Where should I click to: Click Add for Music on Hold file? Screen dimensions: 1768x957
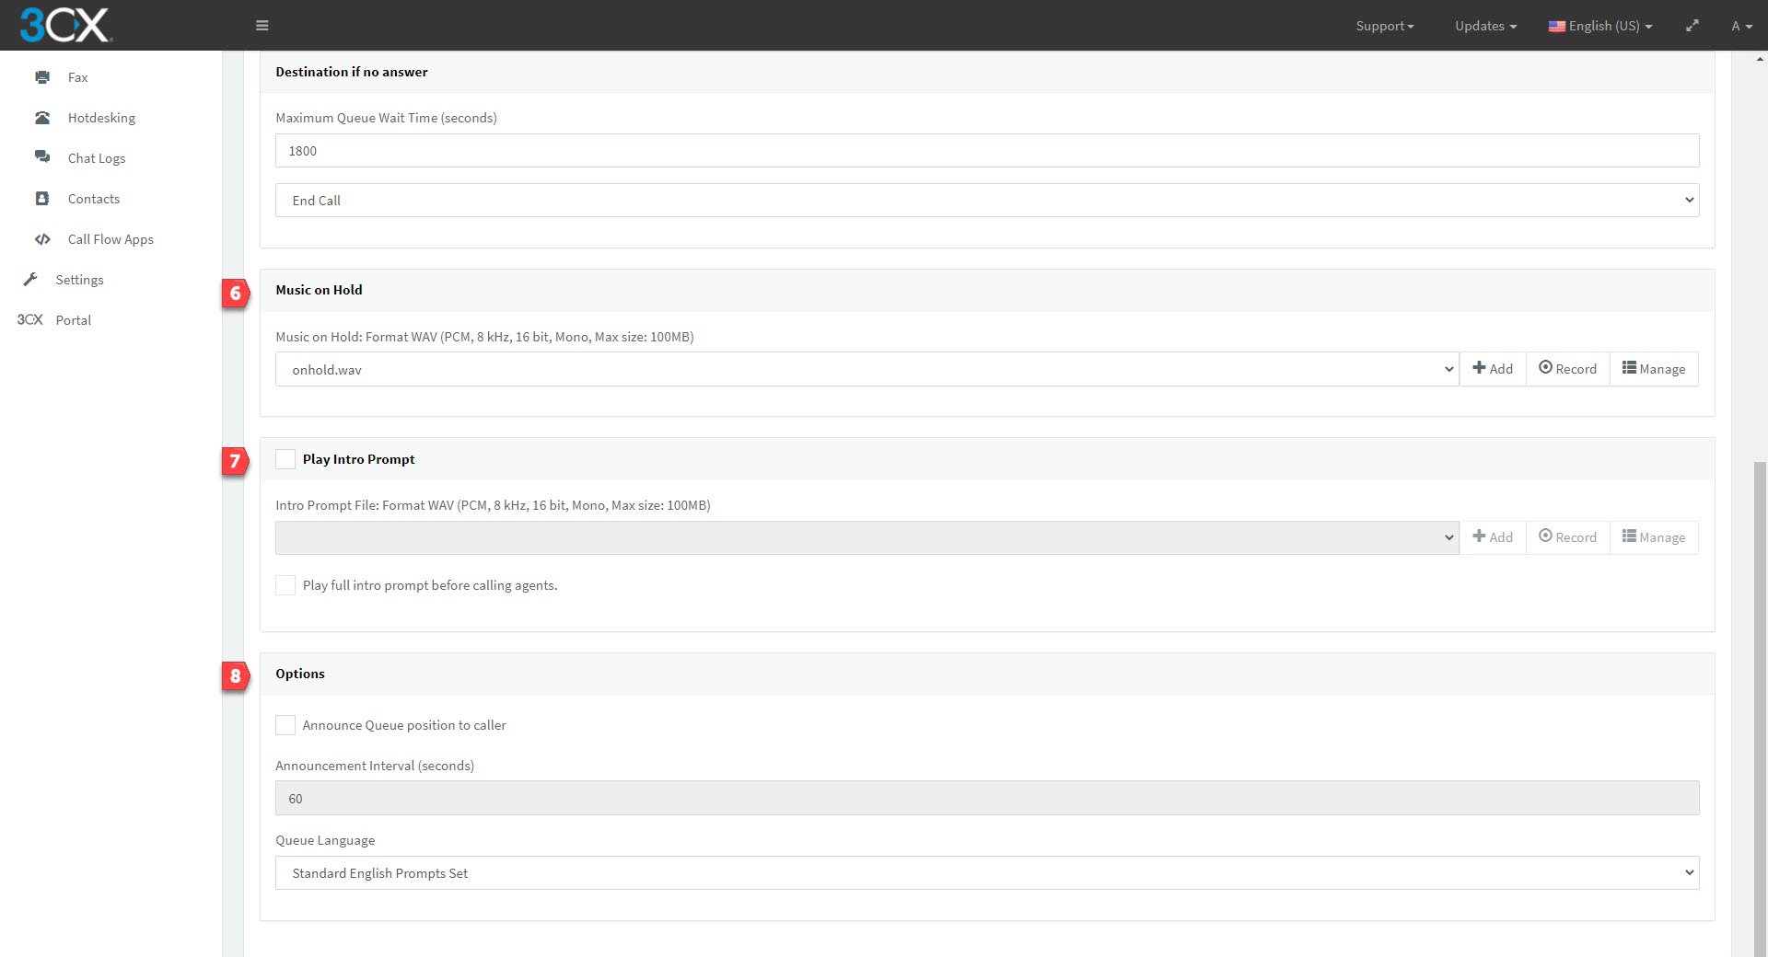tap(1493, 369)
